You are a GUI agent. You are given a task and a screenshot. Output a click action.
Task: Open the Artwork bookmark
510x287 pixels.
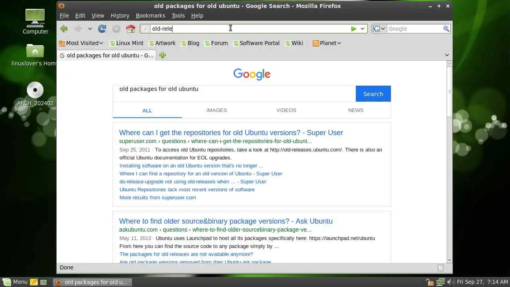[x=162, y=43]
